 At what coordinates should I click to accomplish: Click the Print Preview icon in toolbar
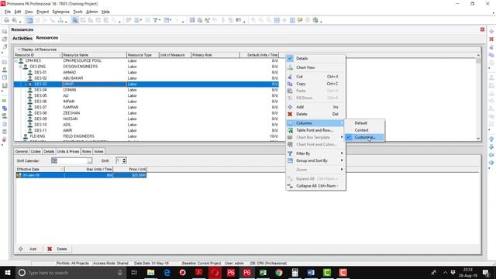coord(14,20)
